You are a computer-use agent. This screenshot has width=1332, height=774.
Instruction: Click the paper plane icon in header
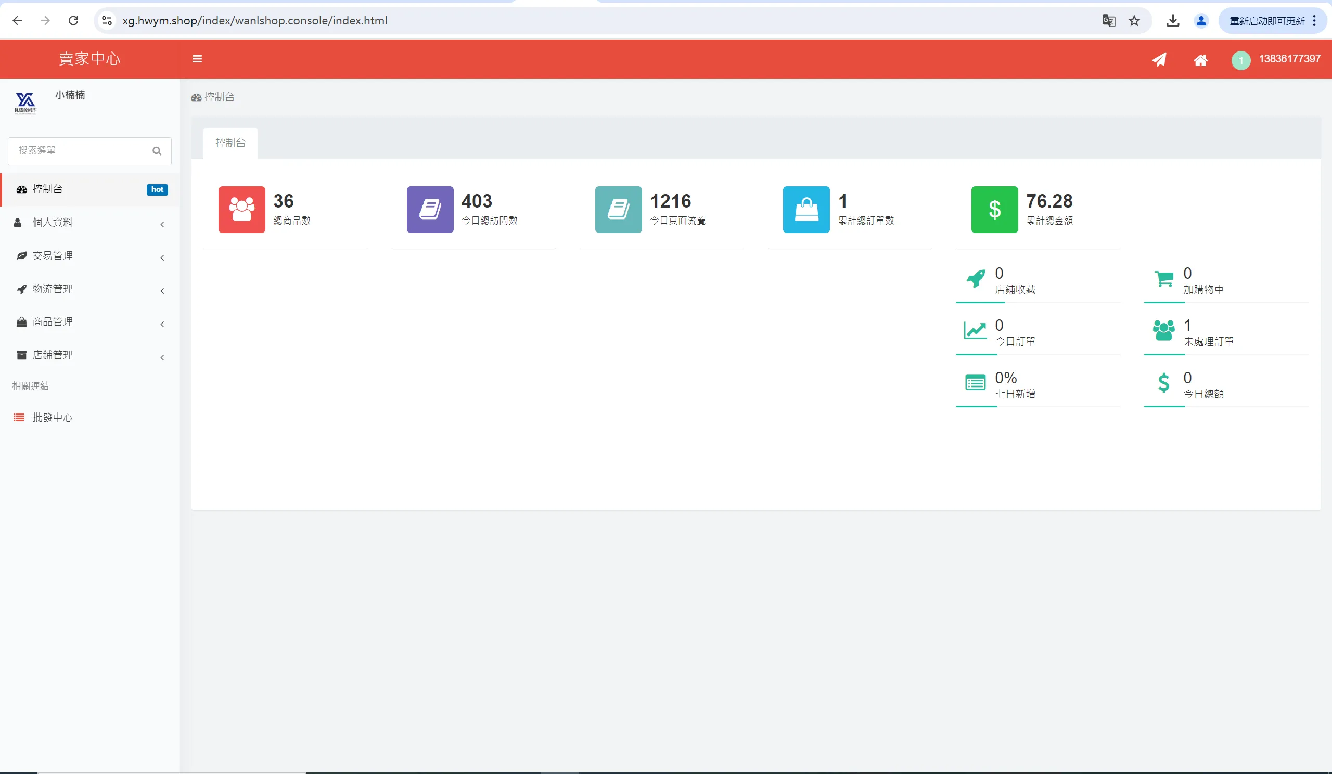coord(1159,60)
